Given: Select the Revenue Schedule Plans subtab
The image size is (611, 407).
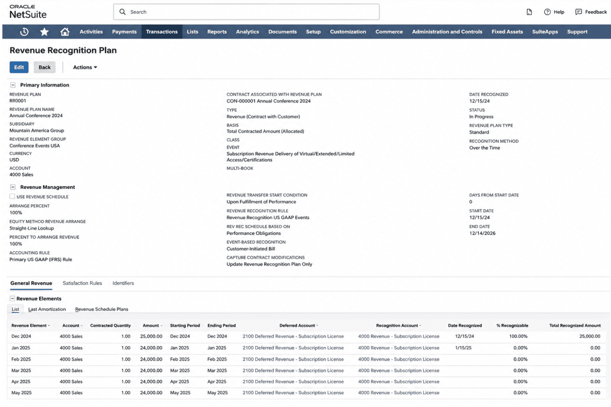Looking at the screenshot, I should pos(102,309).
